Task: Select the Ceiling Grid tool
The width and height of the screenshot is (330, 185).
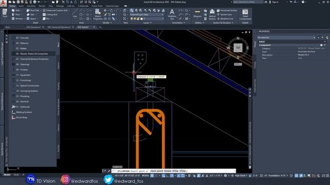Action: (x=50, y=15)
